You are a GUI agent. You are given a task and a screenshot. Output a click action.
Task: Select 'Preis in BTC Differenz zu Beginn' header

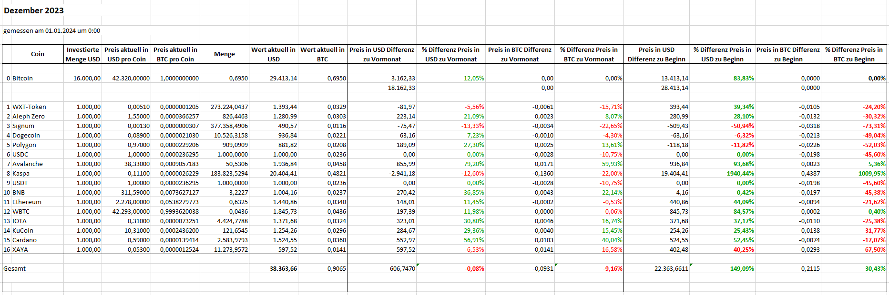788,54
